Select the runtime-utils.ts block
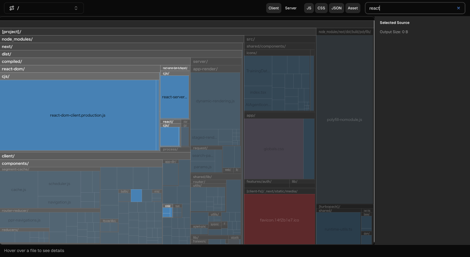 coord(339,229)
